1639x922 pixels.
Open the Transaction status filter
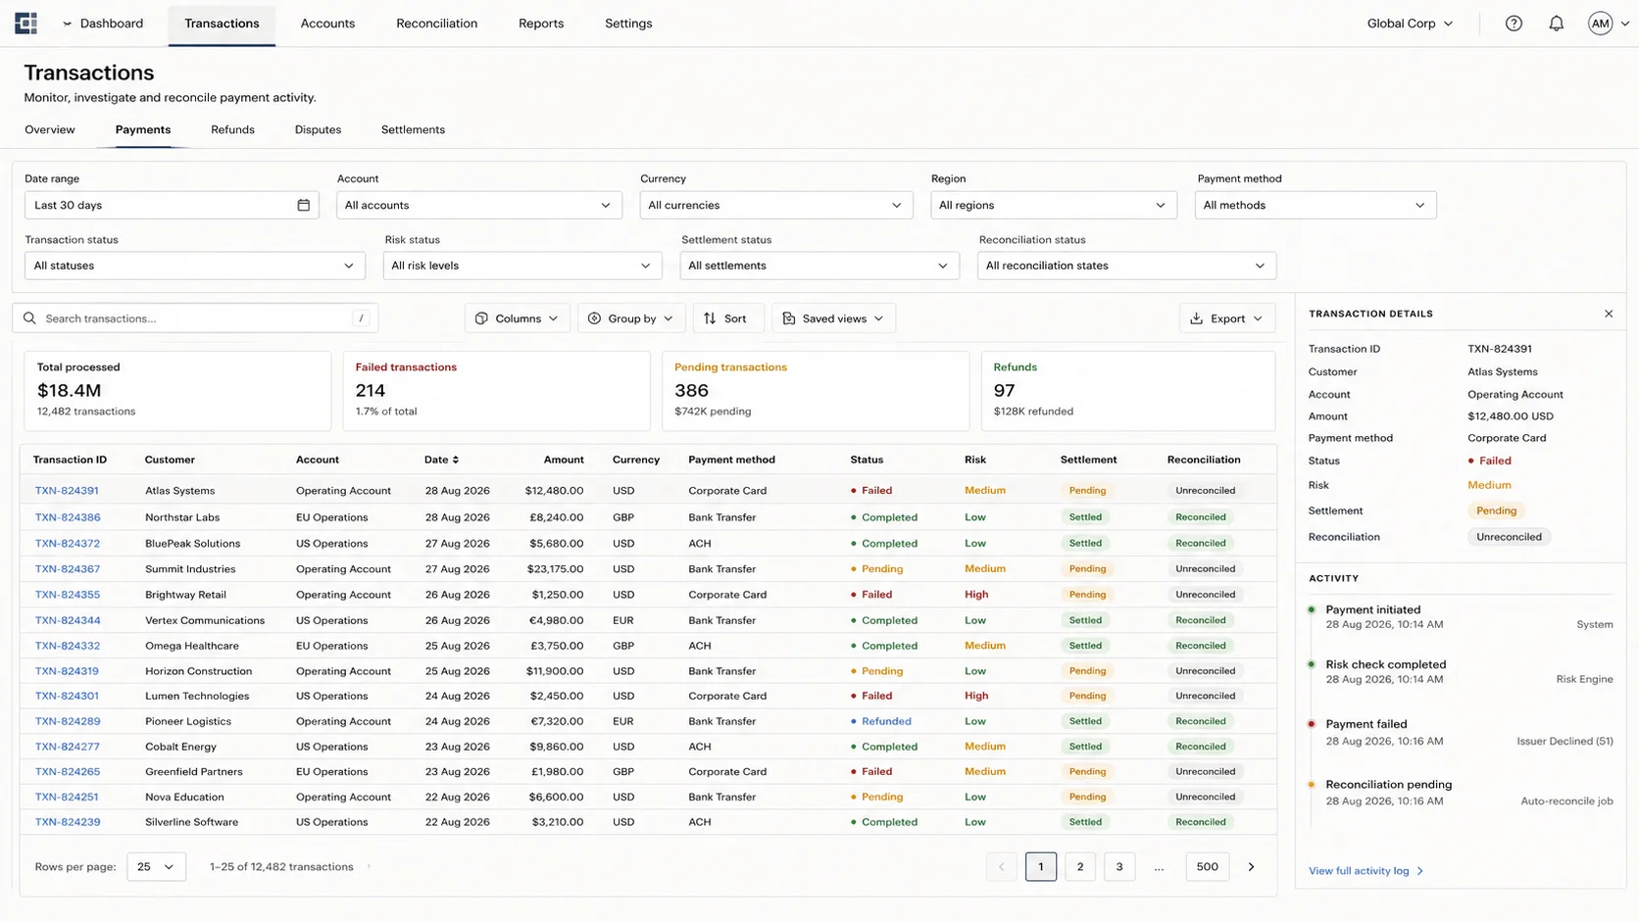point(194,266)
